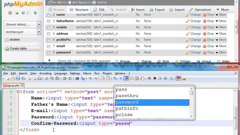The image size is (240, 135).
Task: Toggle word wrap toolbar icon
Action: click(x=115, y=78)
